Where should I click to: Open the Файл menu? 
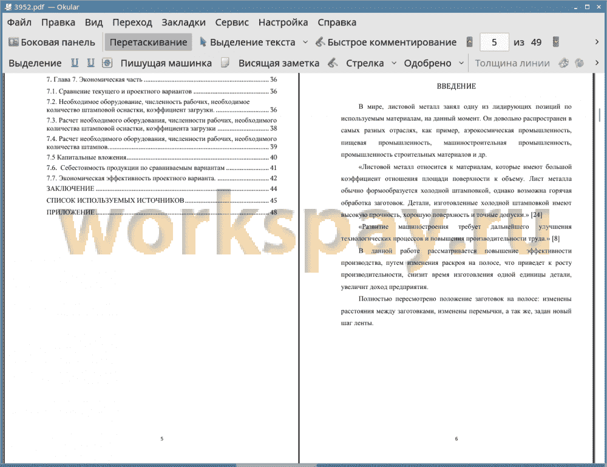point(19,22)
